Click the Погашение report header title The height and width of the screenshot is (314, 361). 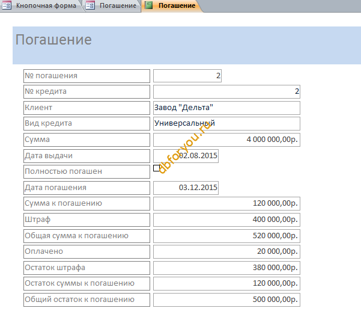pos(53,40)
